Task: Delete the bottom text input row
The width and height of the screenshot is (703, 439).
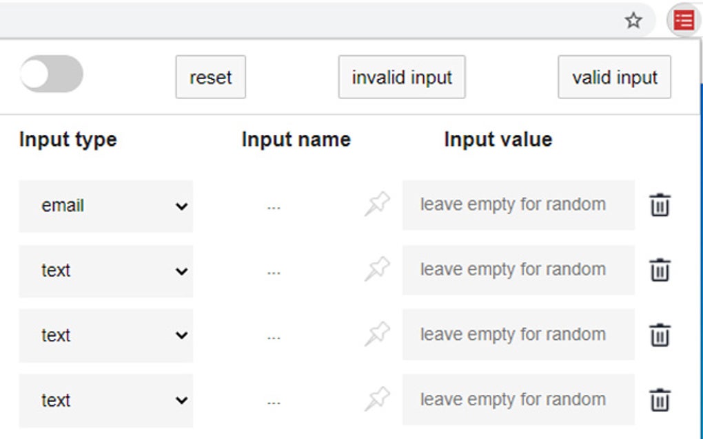Action: click(660, 398)
